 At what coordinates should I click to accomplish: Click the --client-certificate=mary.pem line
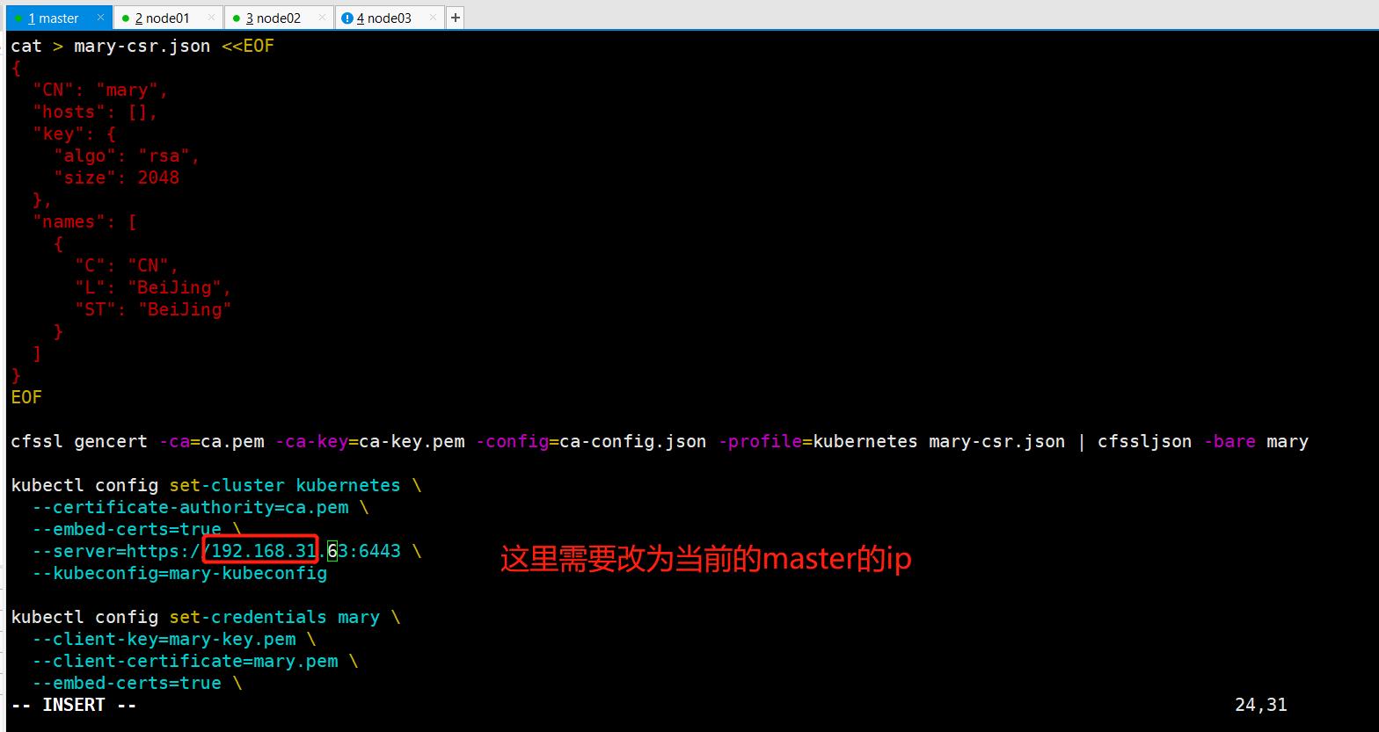pyautogui.click(x=195, y=661)
